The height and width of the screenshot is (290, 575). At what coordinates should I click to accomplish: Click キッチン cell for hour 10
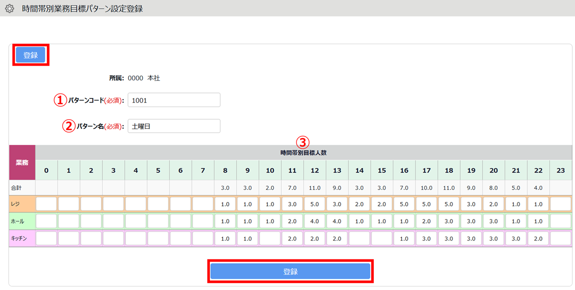(270, 239)
